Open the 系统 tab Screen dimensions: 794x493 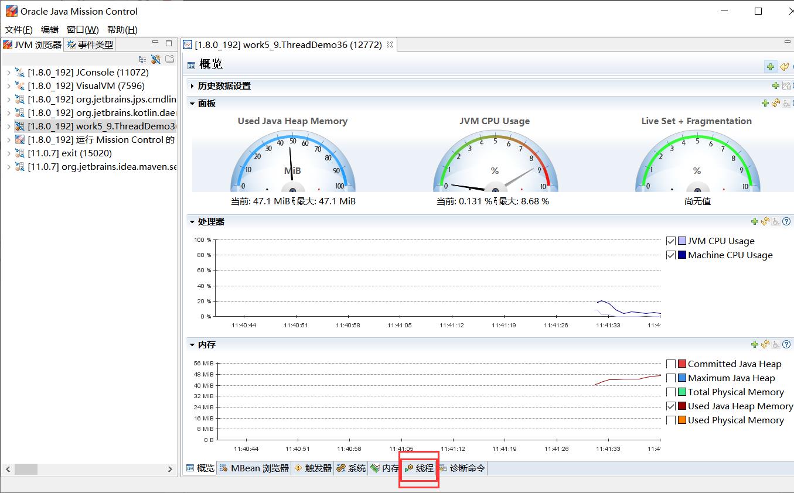351,468
